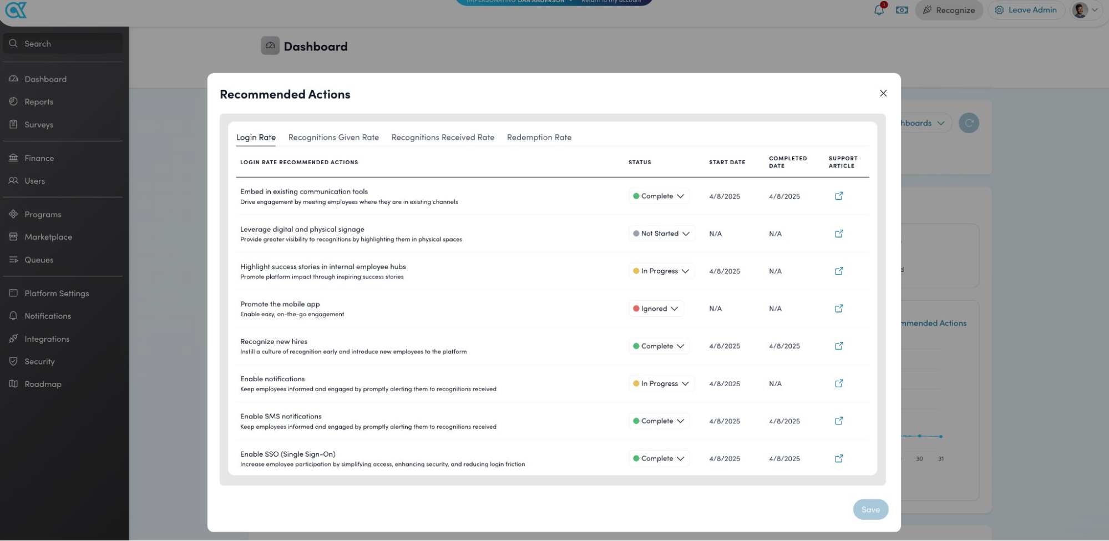The image size is (1109, 541).
Task: Open support article for Enable SSO row
Action: [x=839, y=458]
